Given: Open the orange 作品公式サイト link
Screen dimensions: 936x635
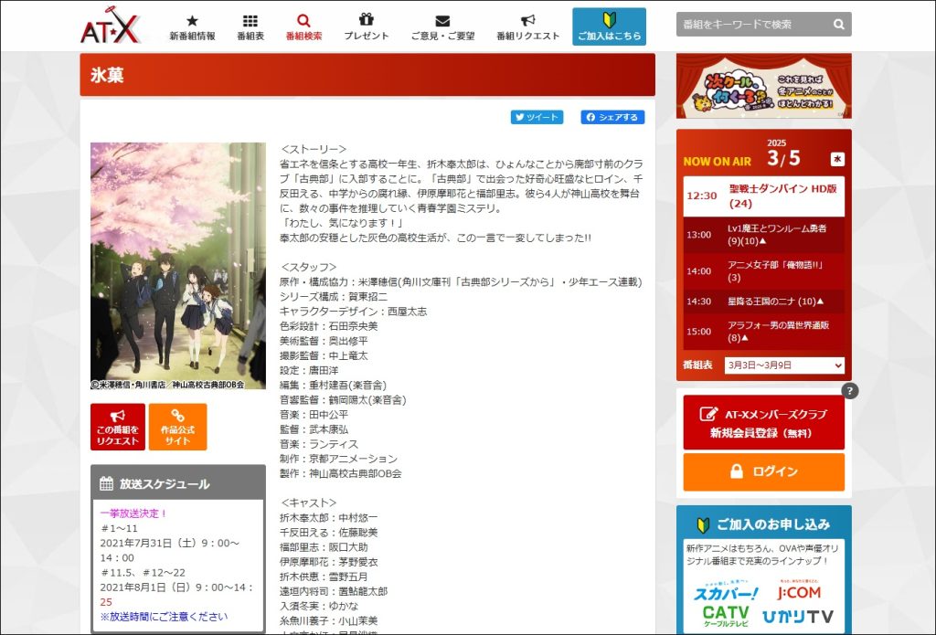Looking at the screenshot, I should 177,427.
